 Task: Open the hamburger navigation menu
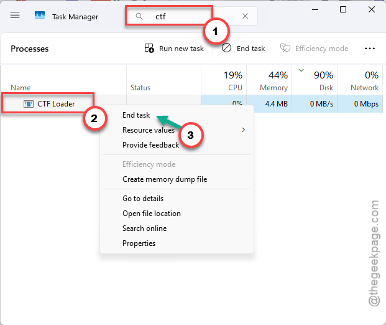point(15,16)
